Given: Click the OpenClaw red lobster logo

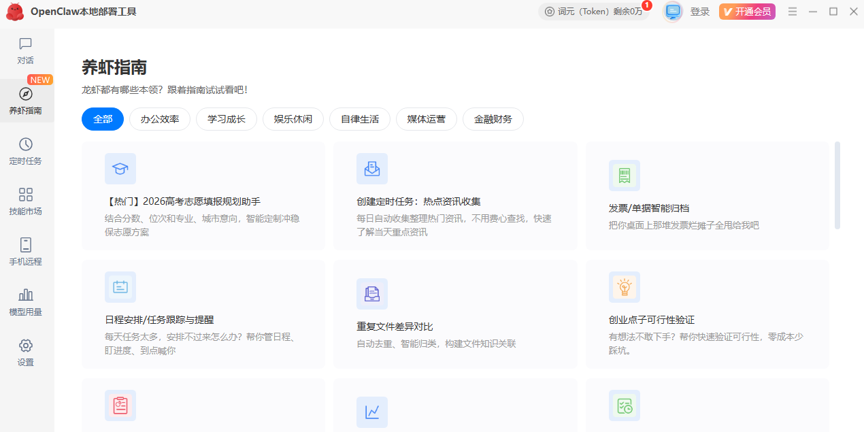Looking at the screenshot, I should point(15,12).
